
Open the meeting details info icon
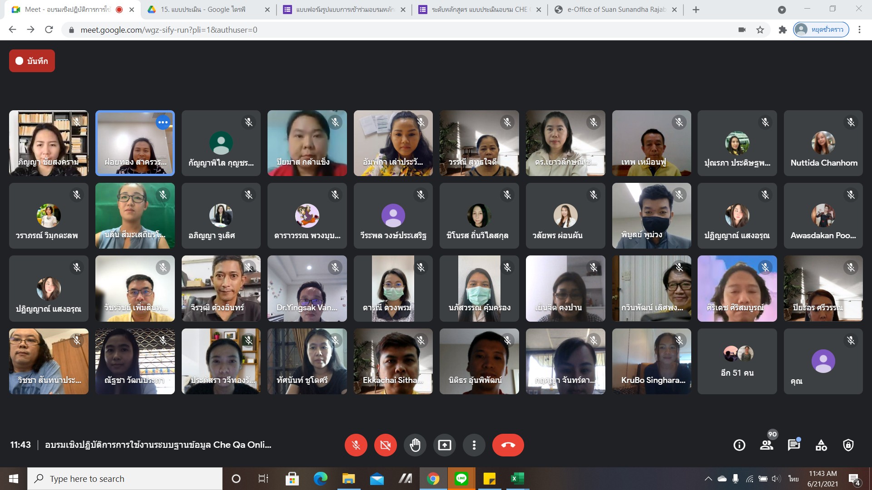[x=739, y=445]
